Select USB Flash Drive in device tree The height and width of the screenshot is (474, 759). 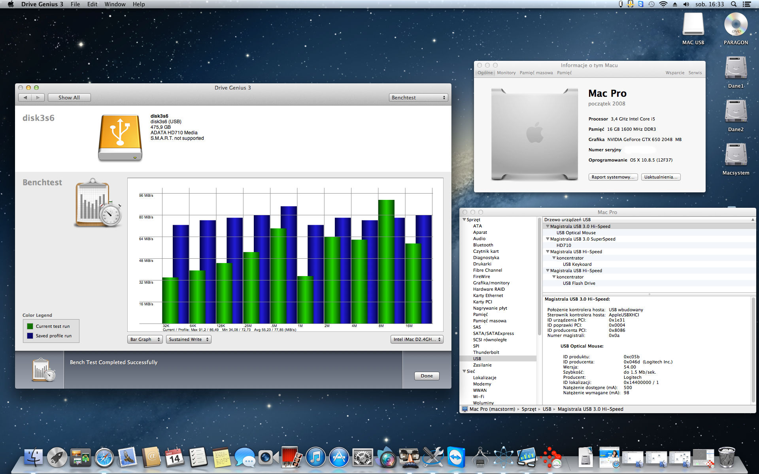coord(579,283)
